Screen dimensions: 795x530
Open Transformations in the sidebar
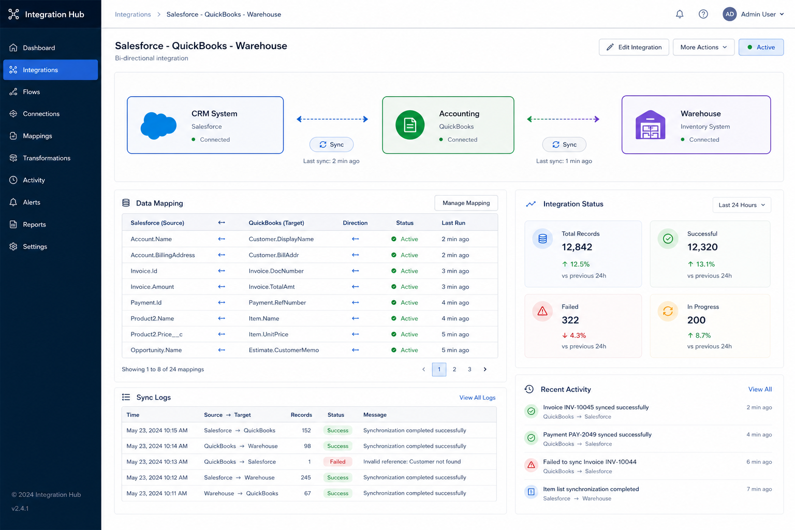click(x=50, y=158)
